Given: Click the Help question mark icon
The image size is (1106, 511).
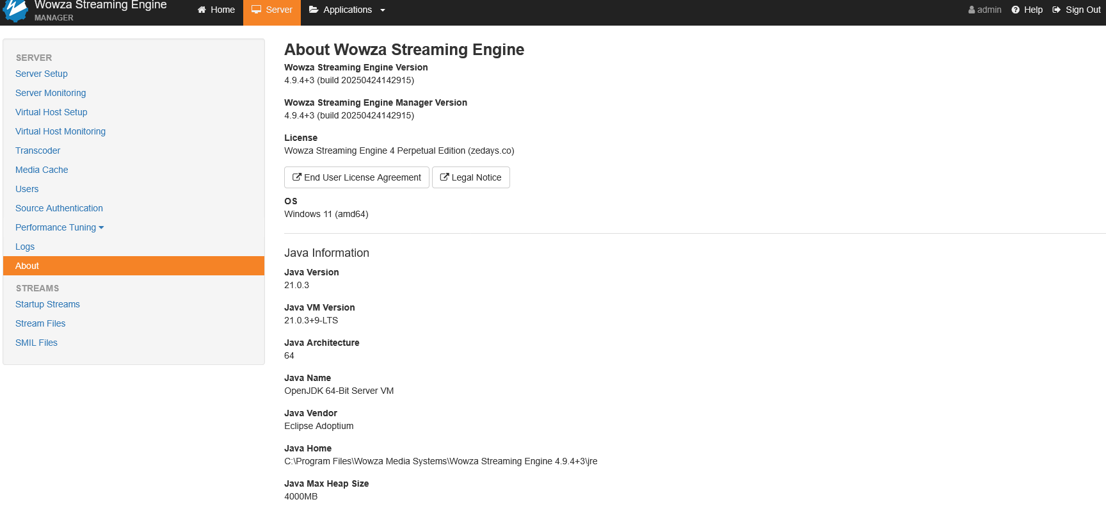Looking at the screenshot, I should [x=1015, y=10].
